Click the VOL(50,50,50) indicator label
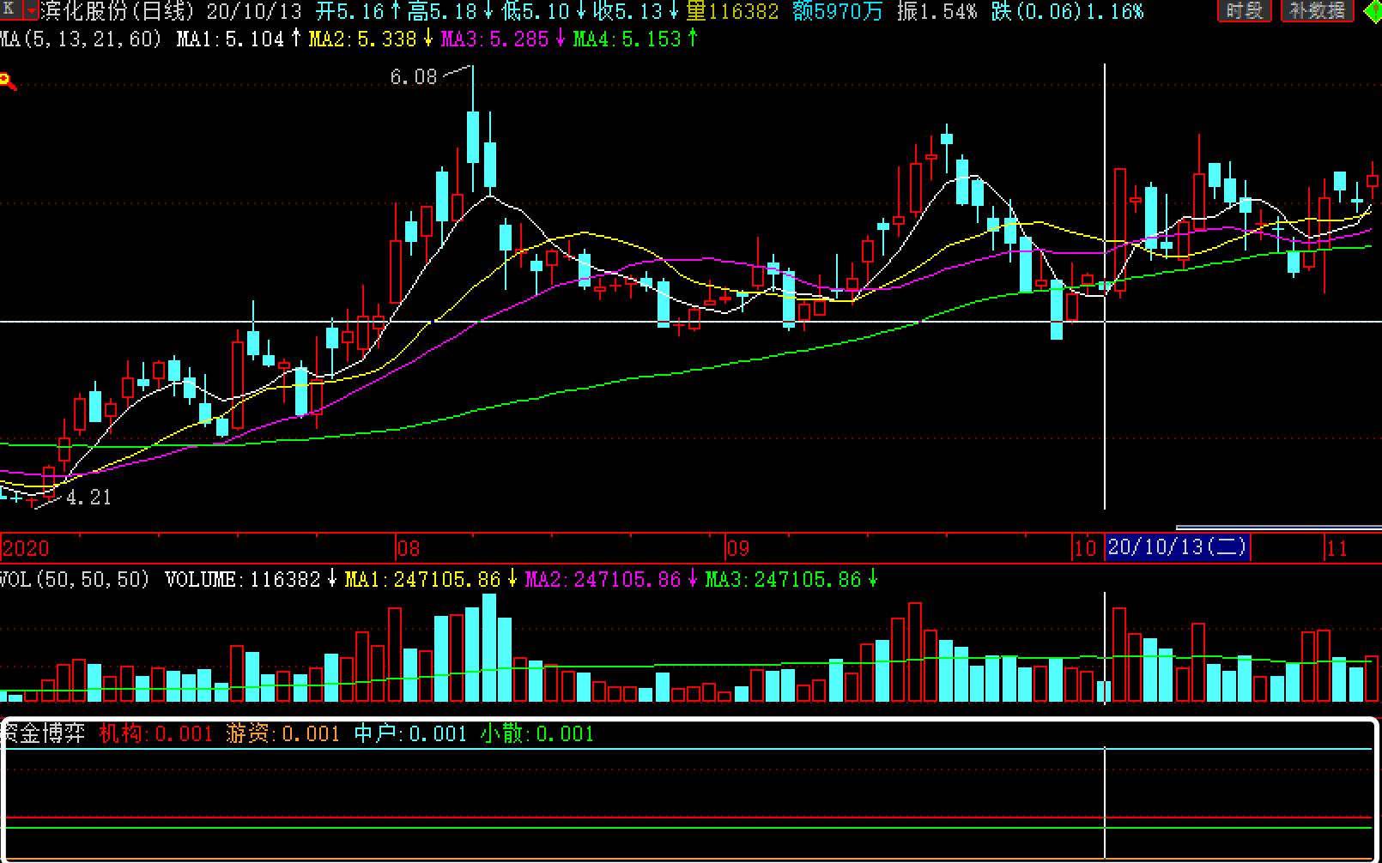 [76, 580]
